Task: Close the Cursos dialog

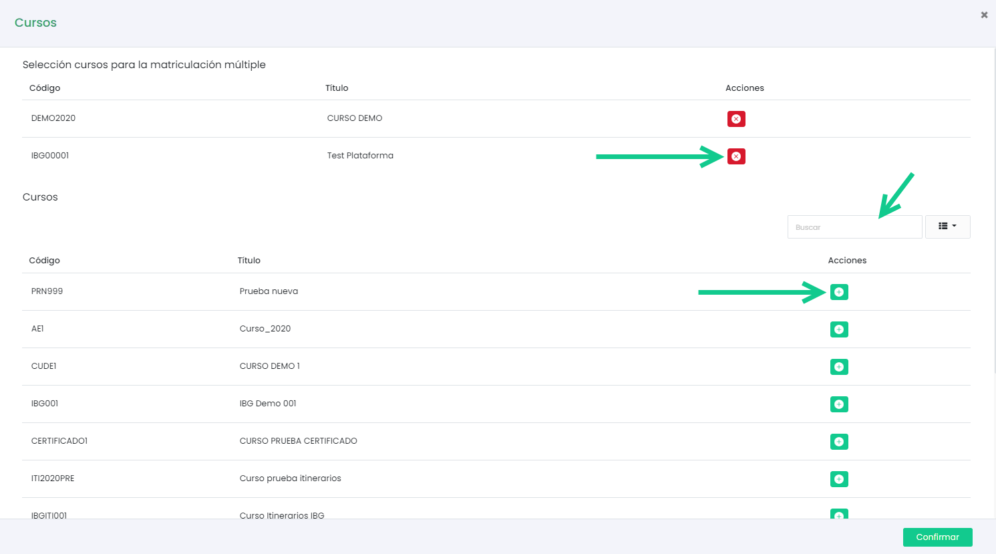Action: tap(984, 15)
